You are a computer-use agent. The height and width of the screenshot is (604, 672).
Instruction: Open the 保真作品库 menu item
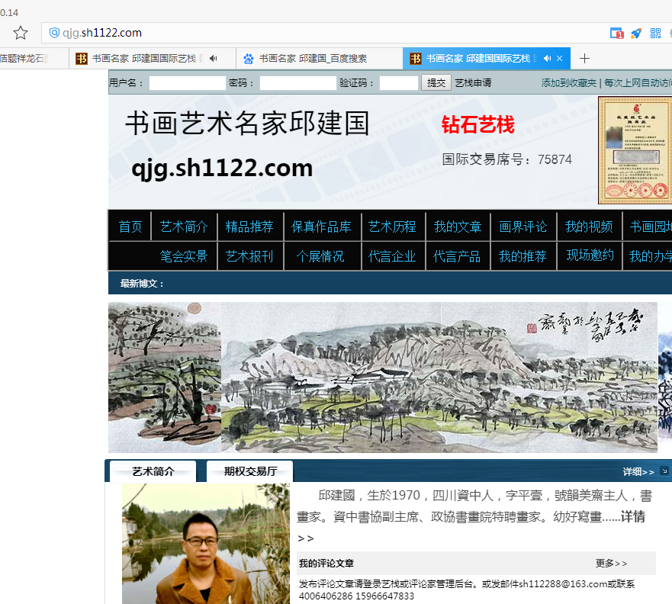pos(321,226)
